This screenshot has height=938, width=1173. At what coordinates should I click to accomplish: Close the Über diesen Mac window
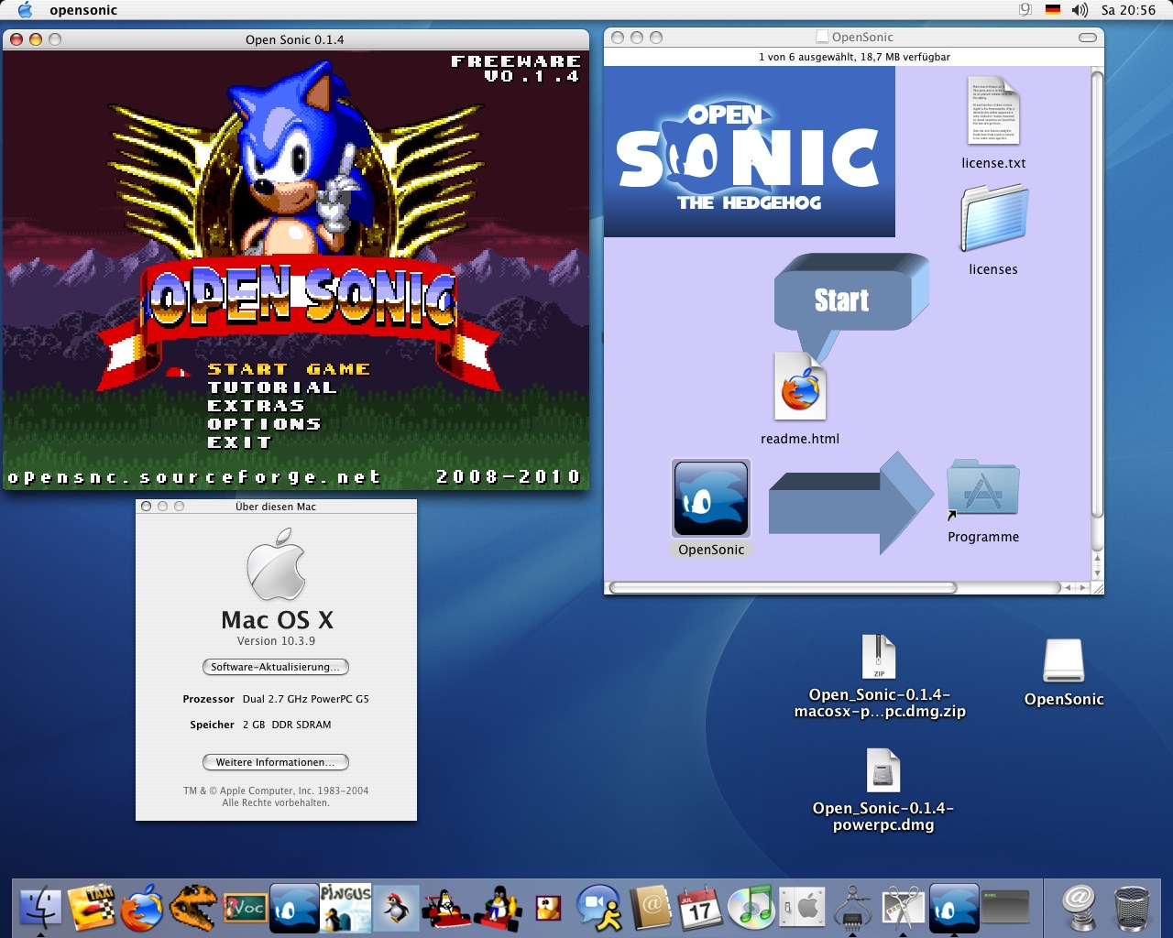[146, 506]
